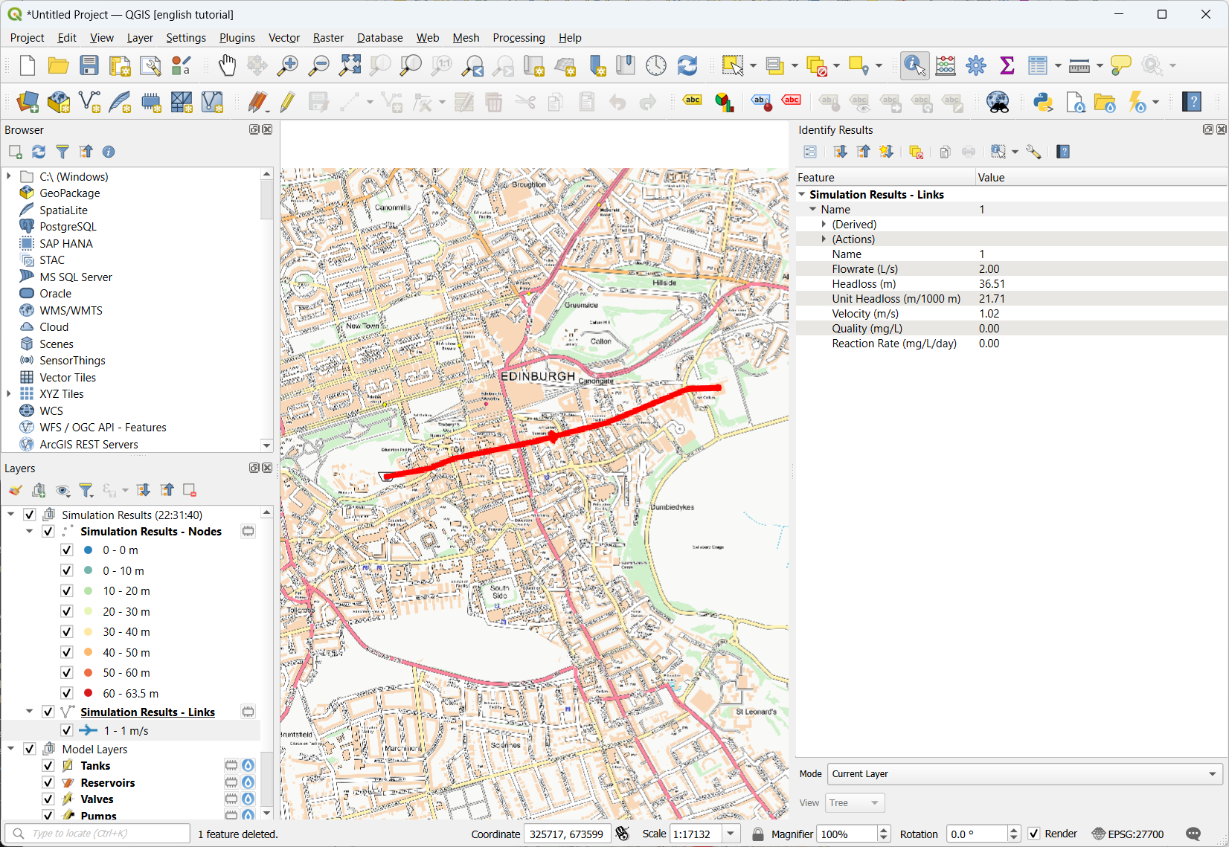The height and width of the screenshot is (847, 1229).
Task: Click Statistical Summary sigma icon
Action: [1007, 65]
